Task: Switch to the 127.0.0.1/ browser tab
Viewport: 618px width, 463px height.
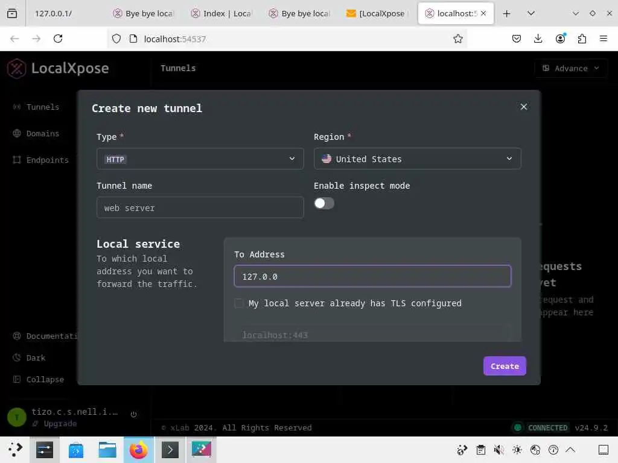Action: point(53,13)
